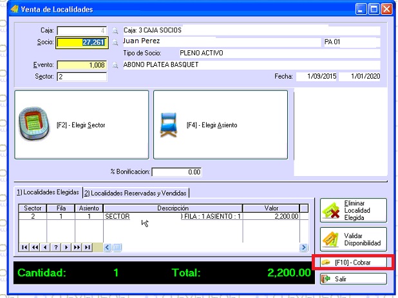Click the previous record navigator arrow
Image resolution: width=398 pixels, height=298 pixels.
pos(46,247)
